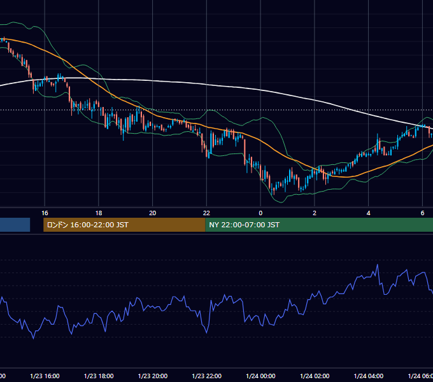Click the 1/24 04:00 time axis label

pyautogui.click(x=369, y=376)
